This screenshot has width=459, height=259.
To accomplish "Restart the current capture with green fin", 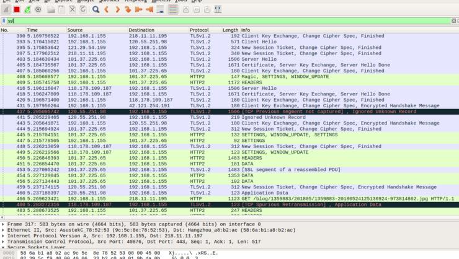I will (x=27, y=10).
